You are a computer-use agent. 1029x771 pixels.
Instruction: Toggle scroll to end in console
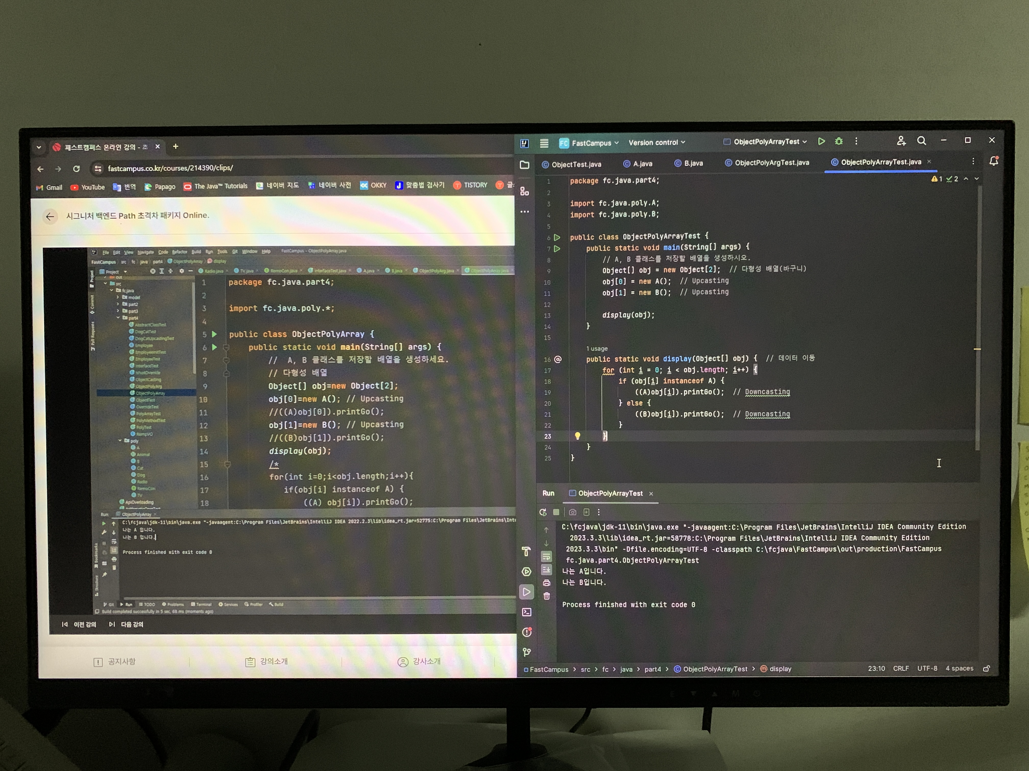click(547, 569)
